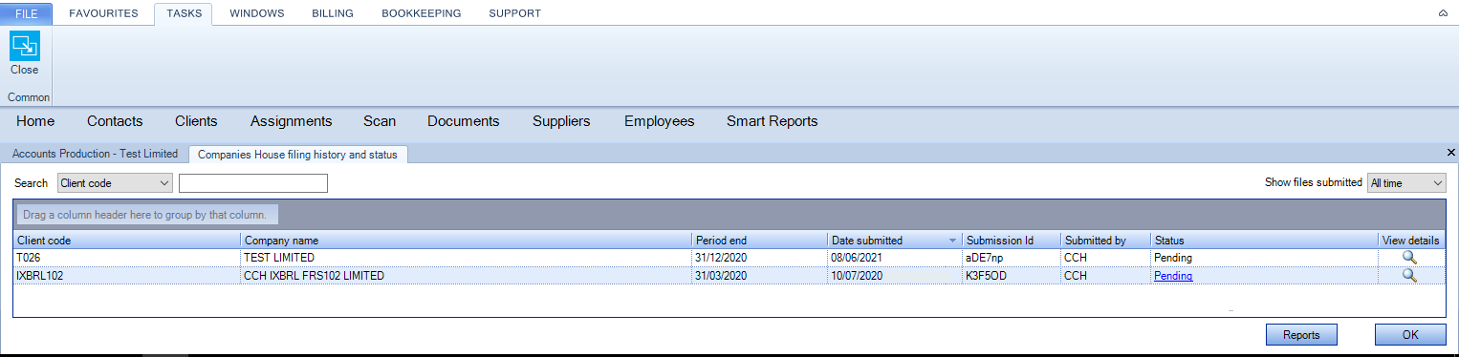This screenshot has width=1459, height=357.
Task: Open the Clients section
Action: 196,121
